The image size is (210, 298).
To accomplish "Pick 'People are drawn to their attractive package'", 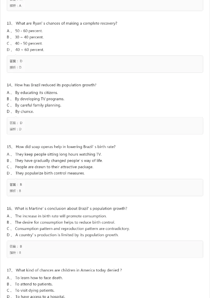I will 54,167.
